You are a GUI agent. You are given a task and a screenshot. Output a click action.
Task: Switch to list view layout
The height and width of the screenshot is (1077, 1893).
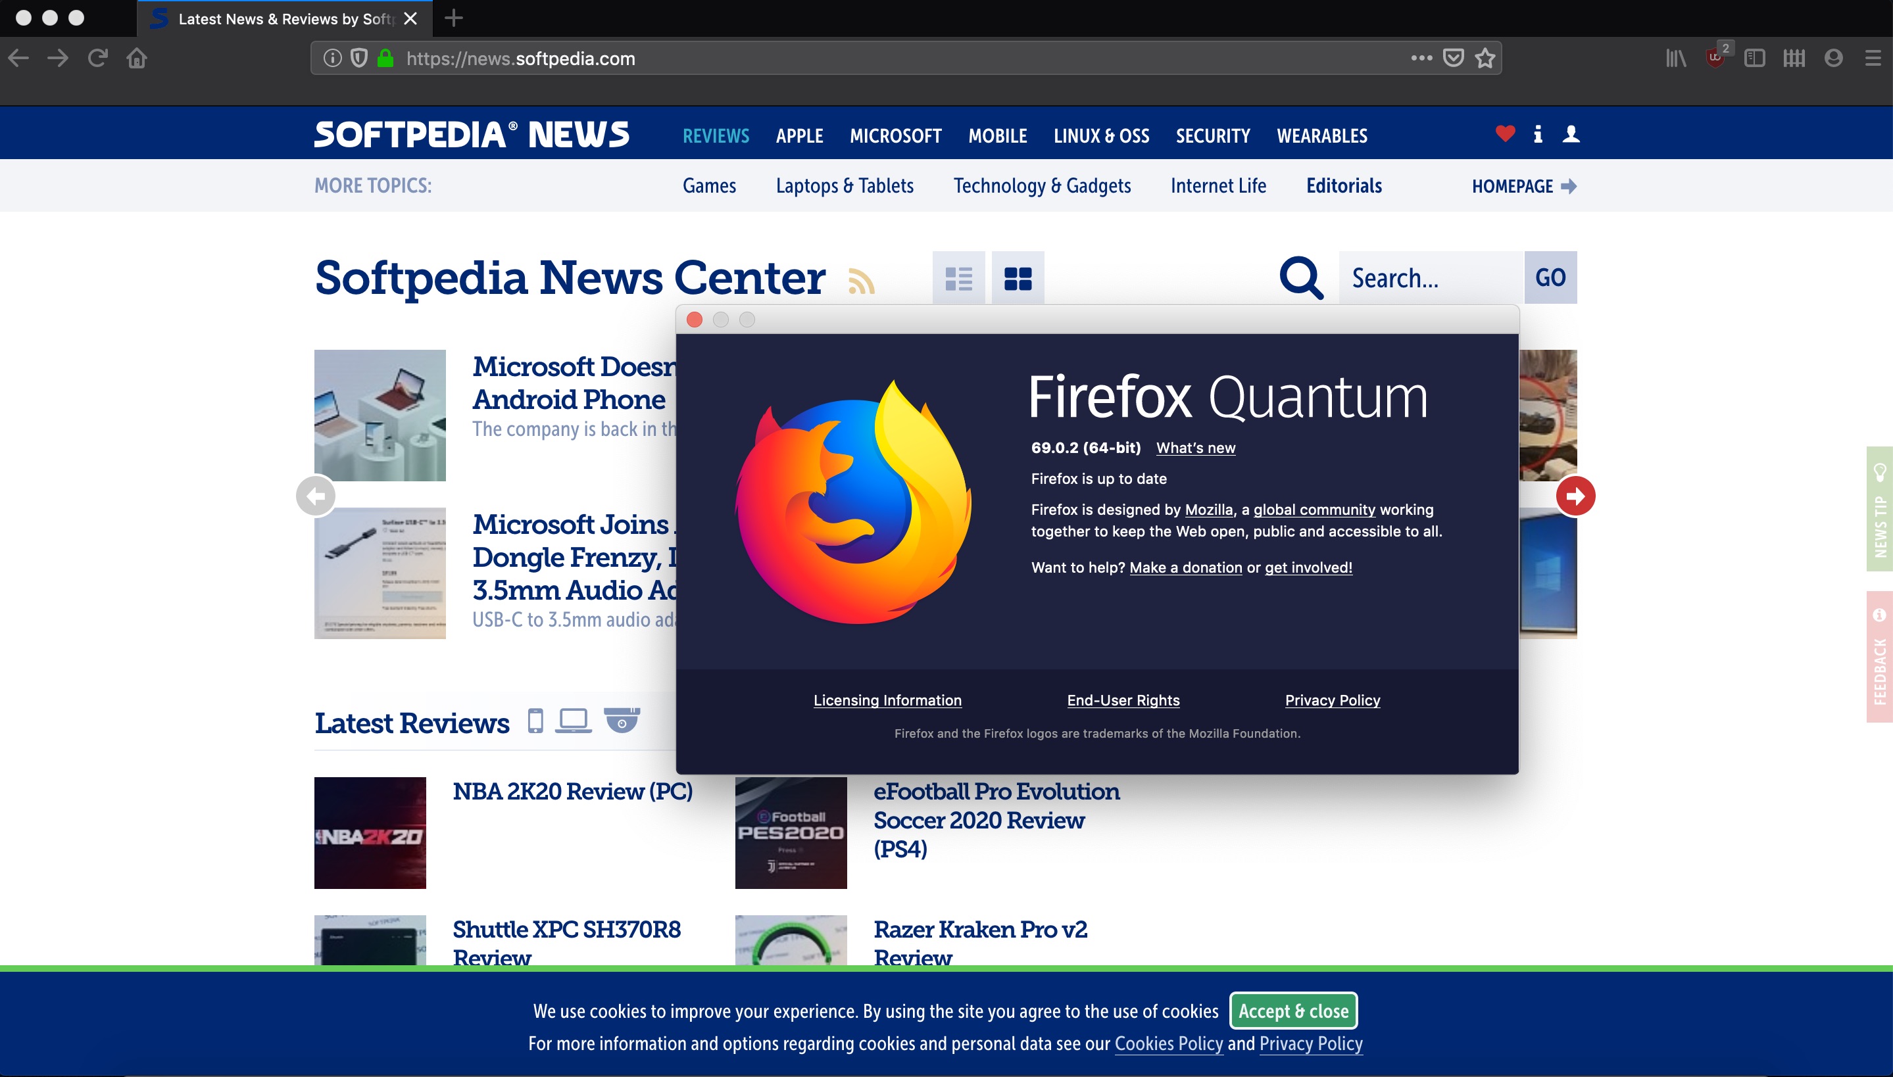[x=959, y=278]
